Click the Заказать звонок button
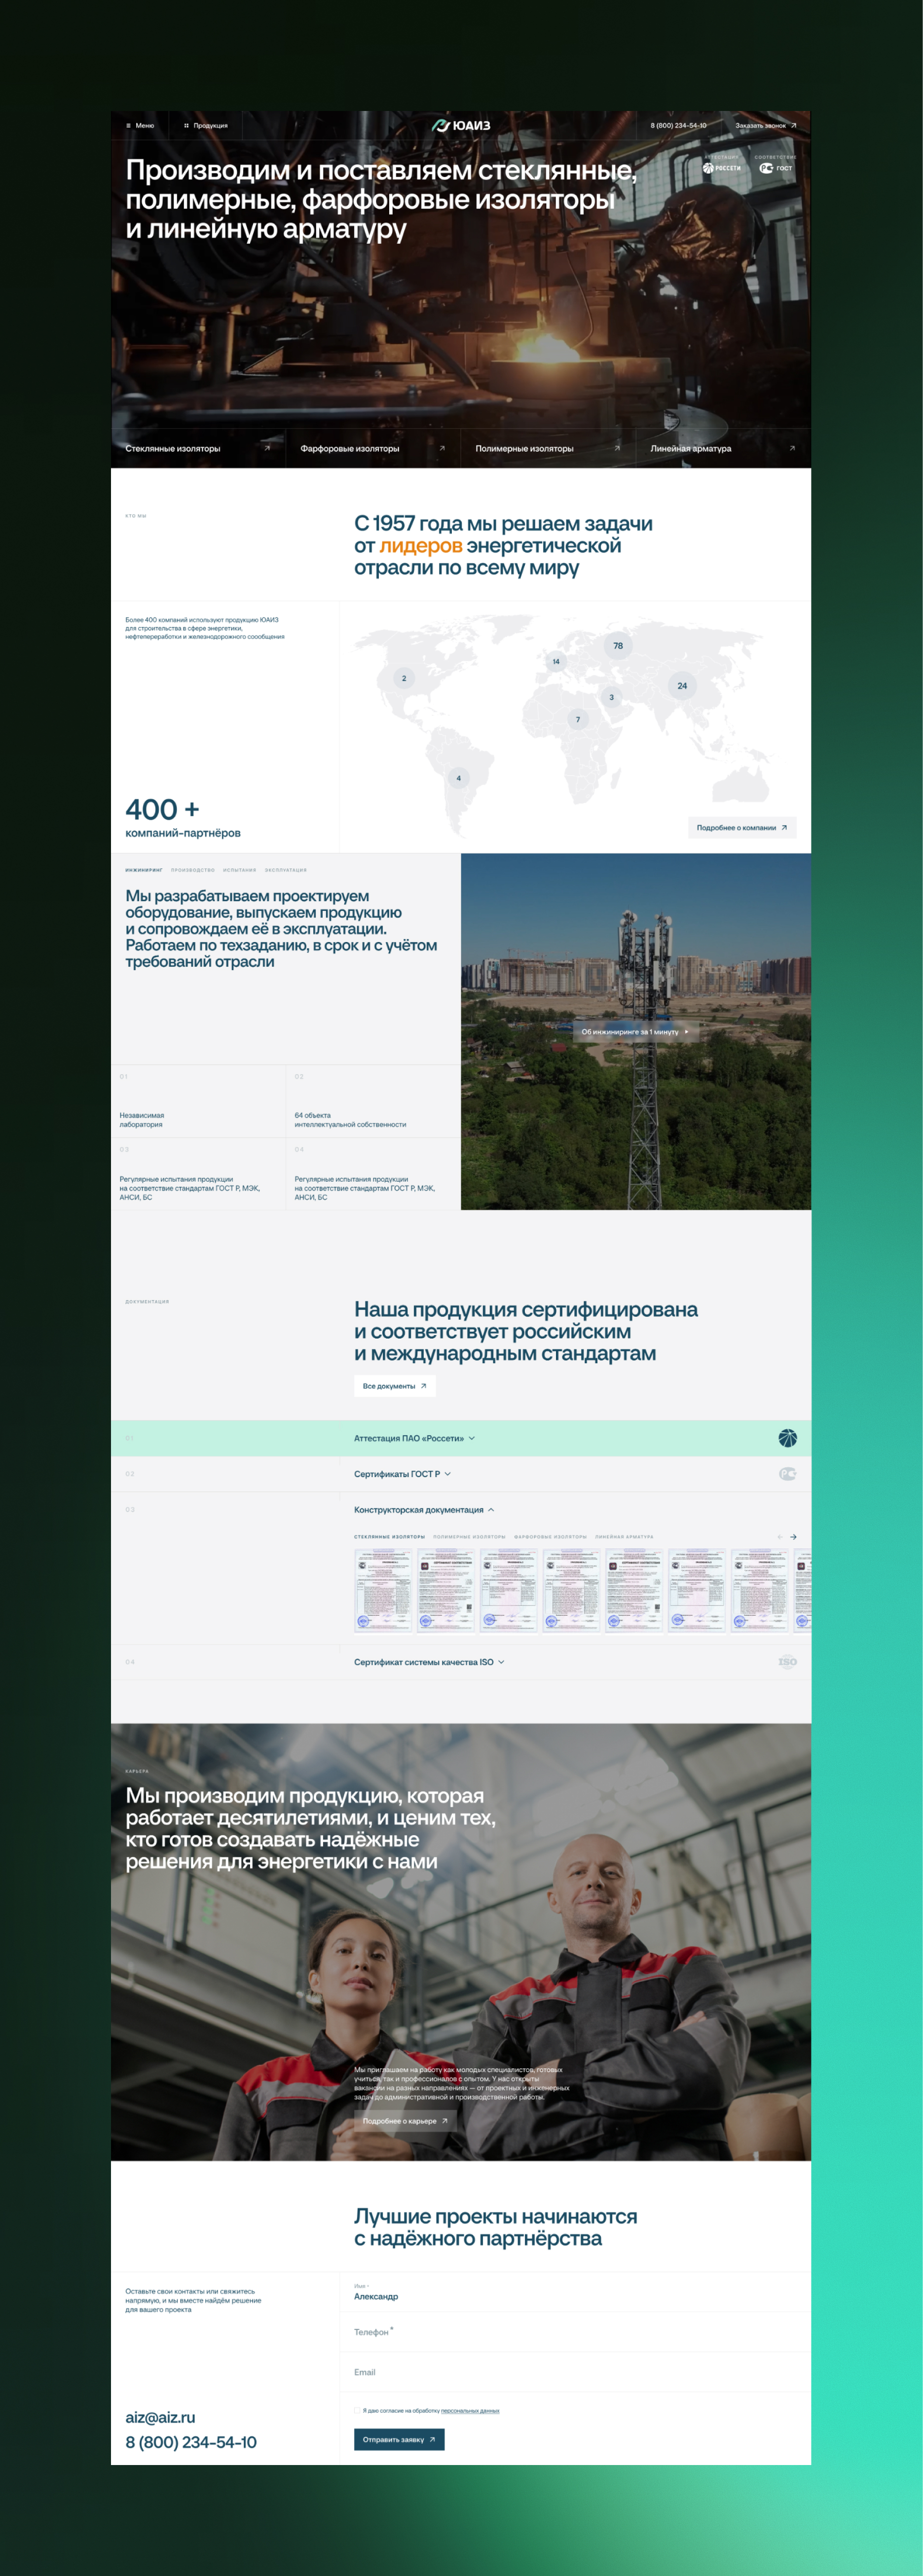923x2576 pixels. (766, 126)
